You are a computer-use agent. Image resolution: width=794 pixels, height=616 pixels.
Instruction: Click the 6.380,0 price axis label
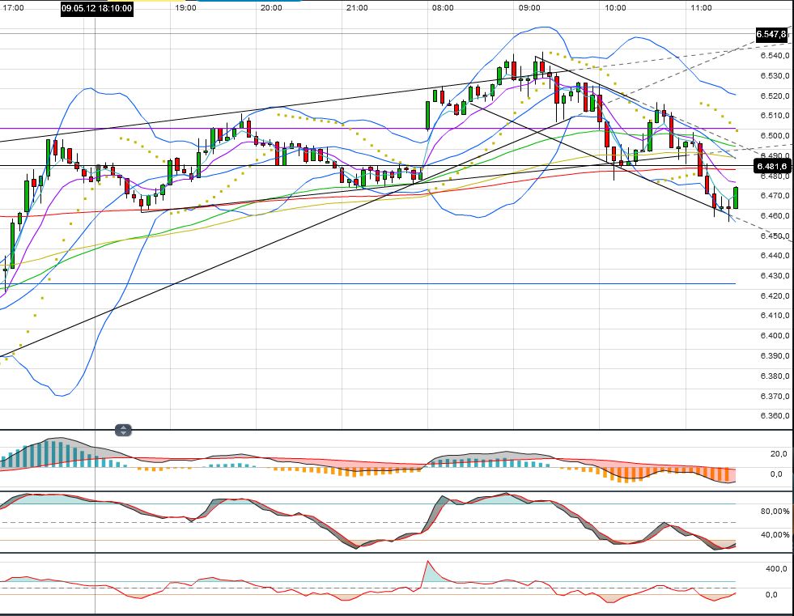coord(775,376)
